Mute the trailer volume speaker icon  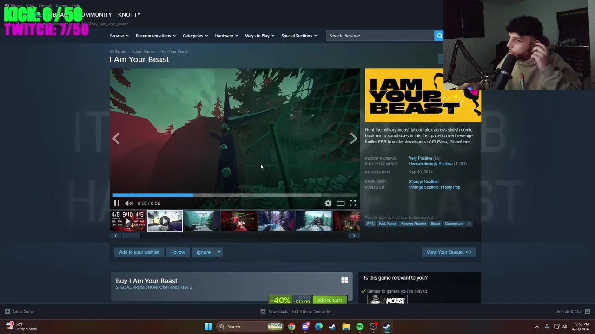129,203
